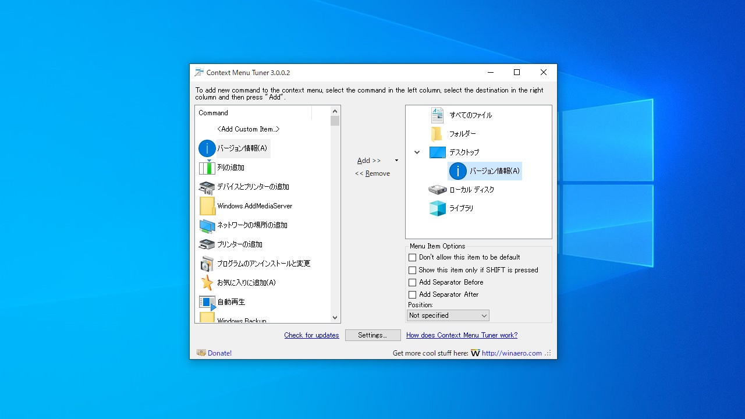Select the 列の追加 command text
745x419 pixels.
[x=230, y=168]
